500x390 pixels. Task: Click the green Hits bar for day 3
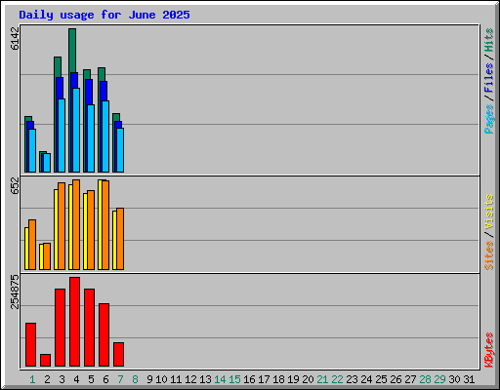58,67
